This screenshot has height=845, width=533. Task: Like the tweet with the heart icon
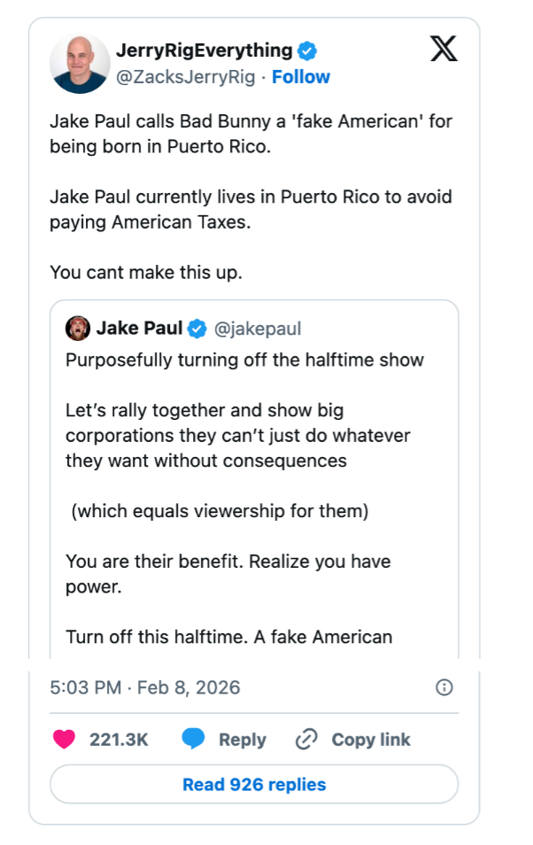[65, 740]
